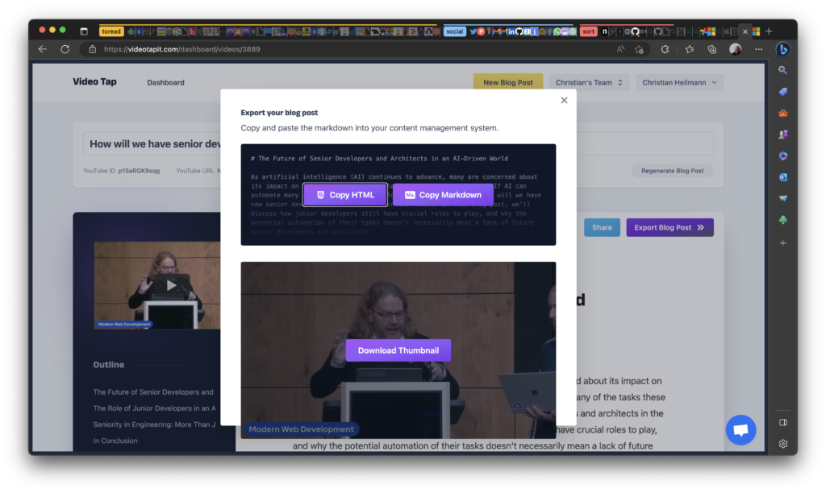826x493 pixels.
Task: Toggle sidebar hide panel icon
Action: click(x=782, y=422)
